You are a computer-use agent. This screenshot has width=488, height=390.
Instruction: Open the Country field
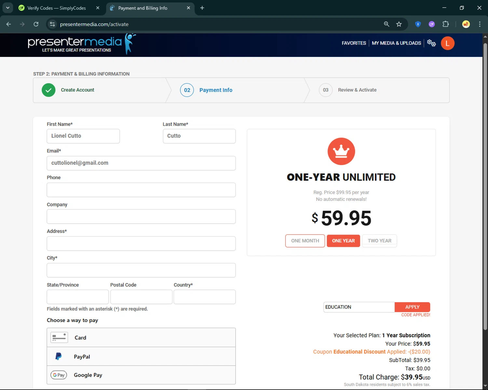point(205,297)
